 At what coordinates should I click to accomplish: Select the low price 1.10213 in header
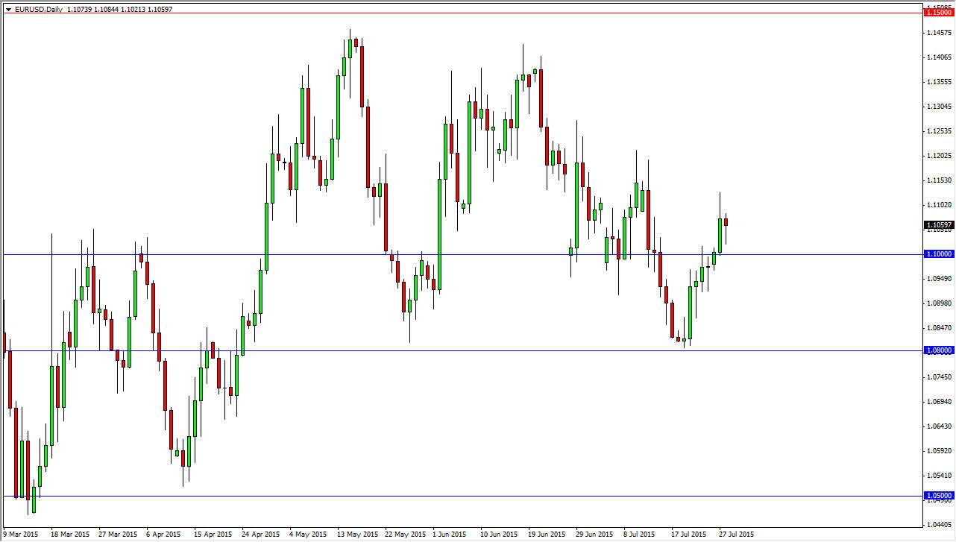tap(133, 10)
